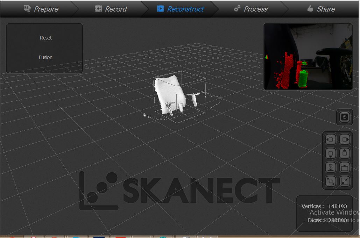Image resolution: width=360 pixels, height=238 pixels.
Task: Click the Faces count readout
Action: pos(327,220)
